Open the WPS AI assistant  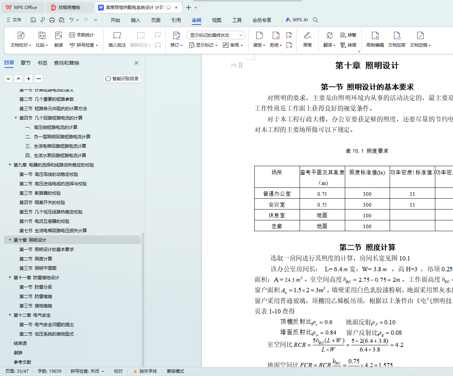tap(297, 20)
